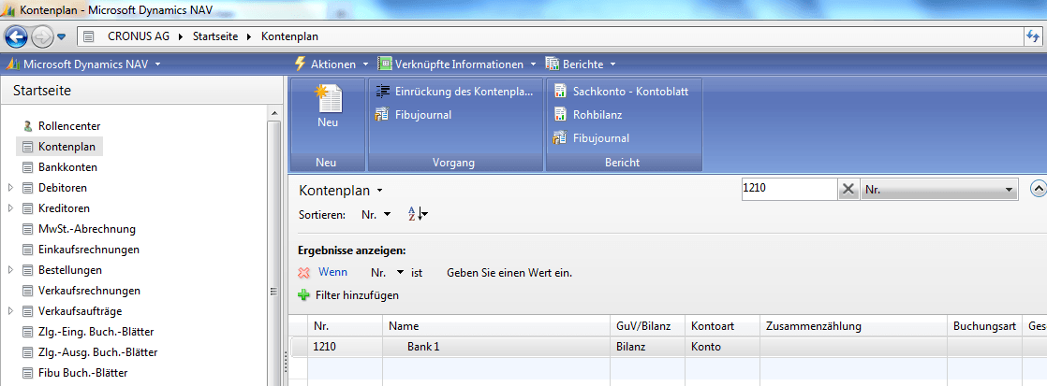This screenshot has width=1047, height=386.
Task: Click the refresh icon in the address bar
Action: coord(1033,36)
